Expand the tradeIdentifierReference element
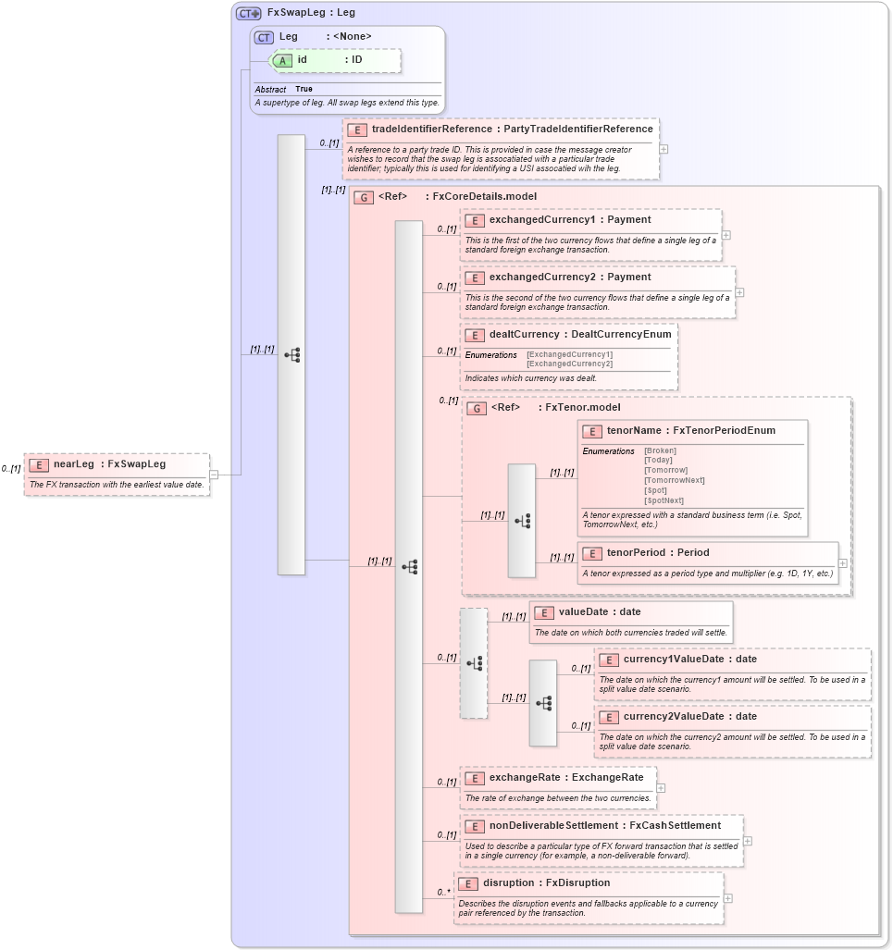 (664, 149)
